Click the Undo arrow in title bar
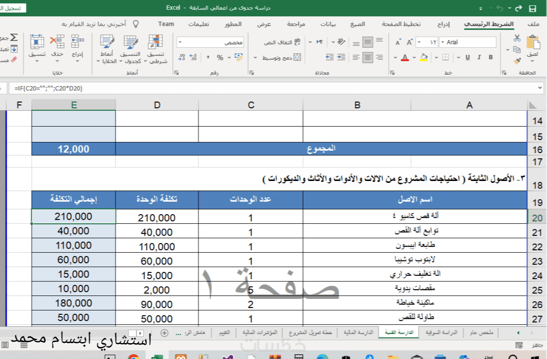Viewport: 547px width, 359px height. pos(500,8)
